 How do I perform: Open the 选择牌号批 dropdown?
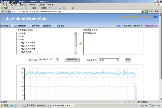tap(118, 60)
